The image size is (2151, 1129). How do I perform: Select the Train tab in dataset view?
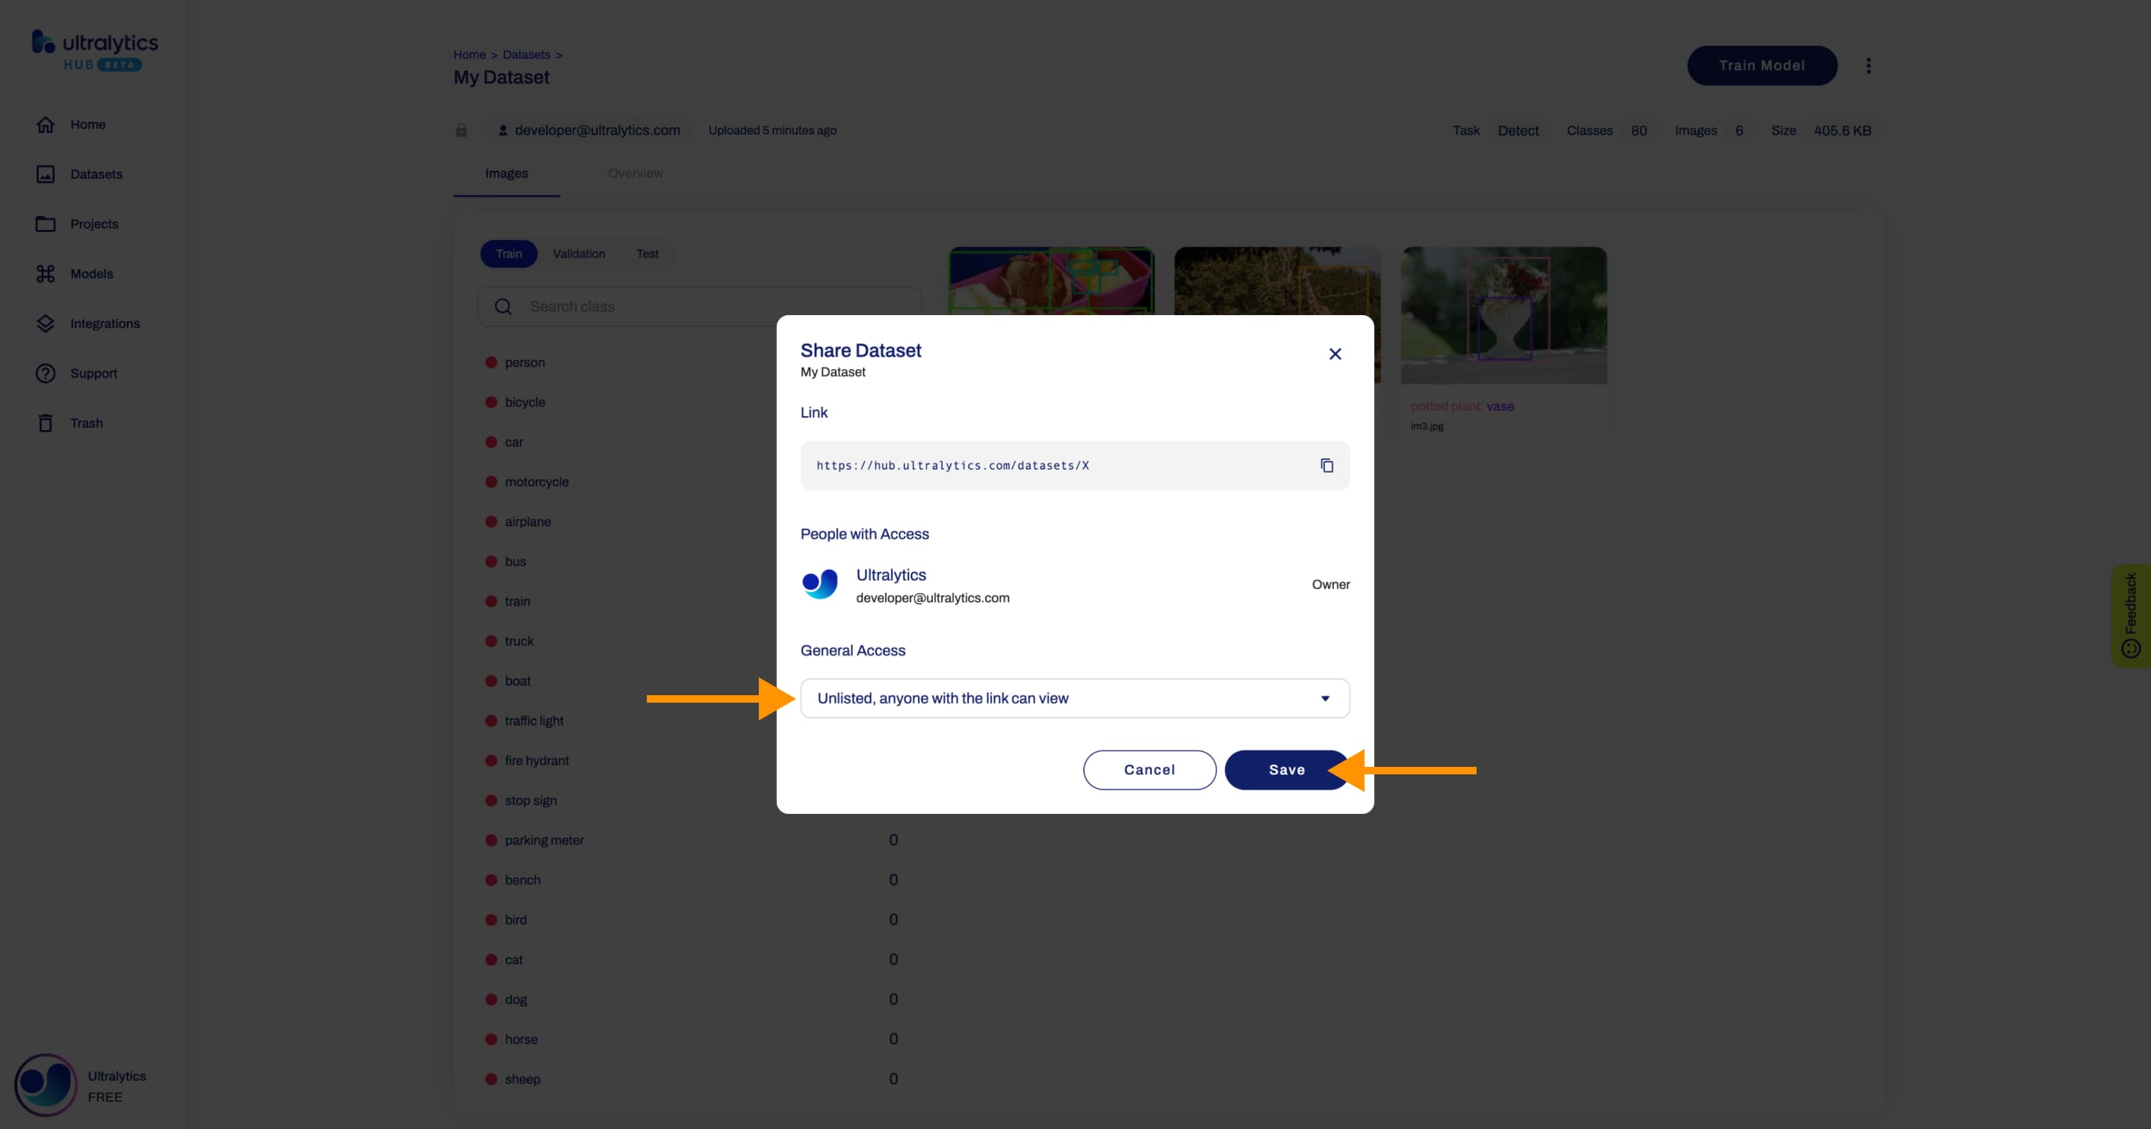[509, 253]
